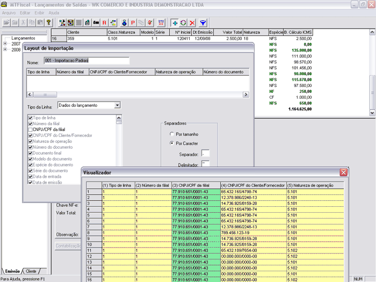Click the red P toolbar icon
The width and height of the screenshot is (376, 282).
[133, 23]
